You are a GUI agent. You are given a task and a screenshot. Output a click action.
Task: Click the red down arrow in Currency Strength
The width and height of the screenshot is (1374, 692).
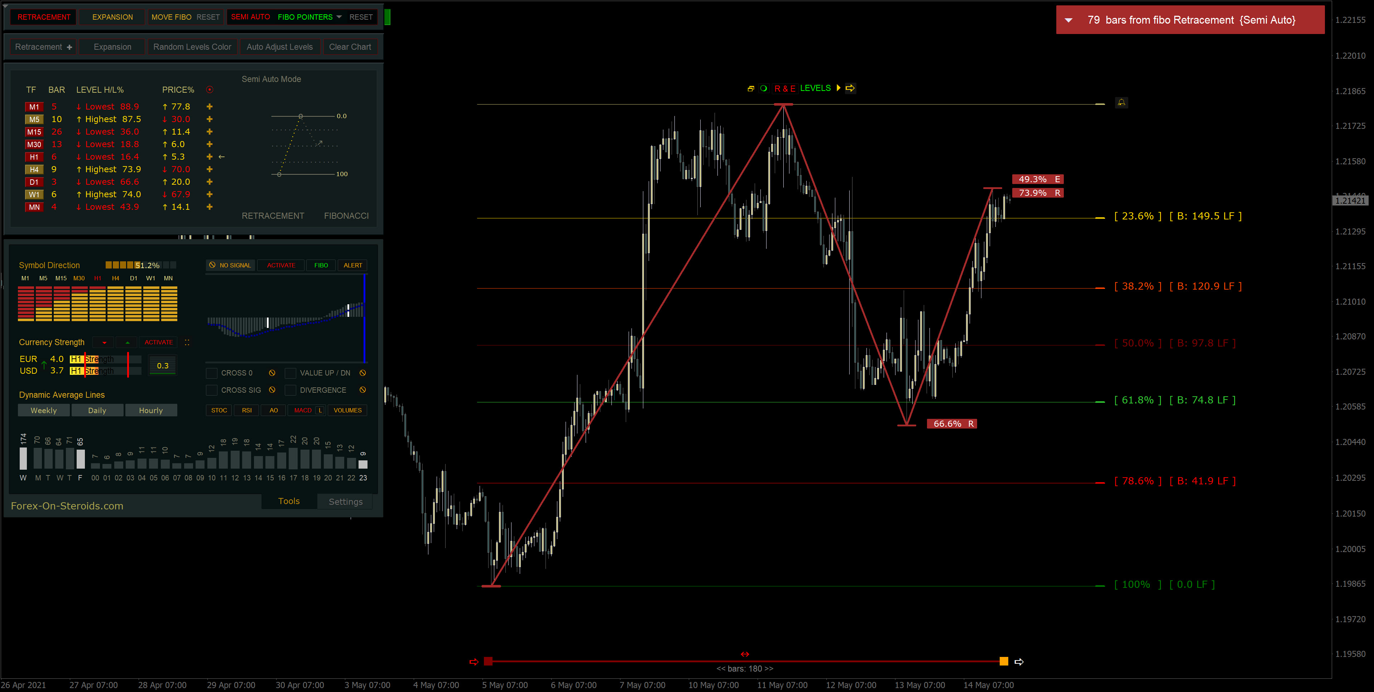tap(104, 342)
